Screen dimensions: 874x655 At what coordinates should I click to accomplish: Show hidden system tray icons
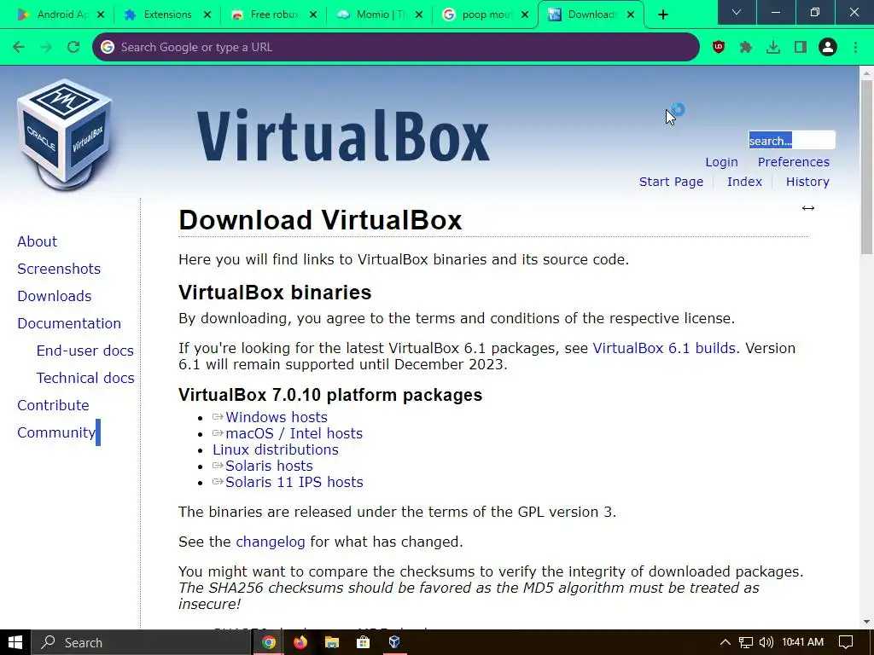725,642
